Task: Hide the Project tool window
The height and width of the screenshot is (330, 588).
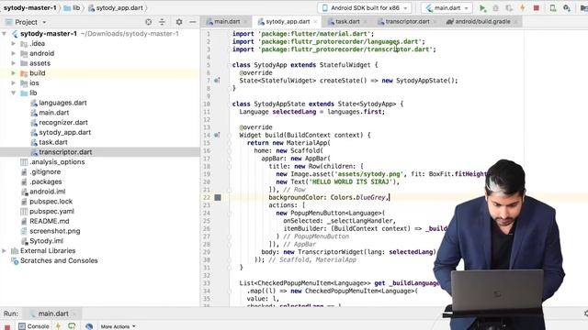Action: (x=193, y=22)
